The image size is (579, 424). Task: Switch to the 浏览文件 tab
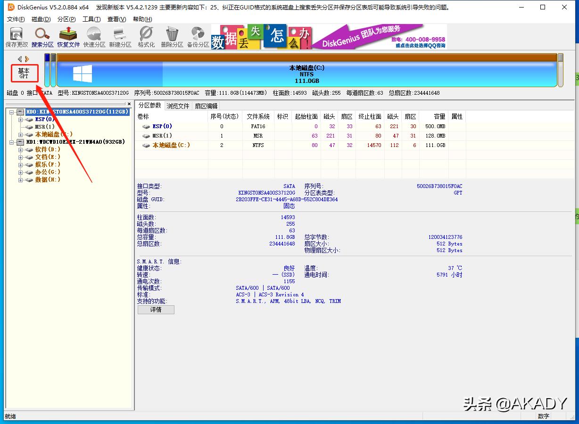178,106
